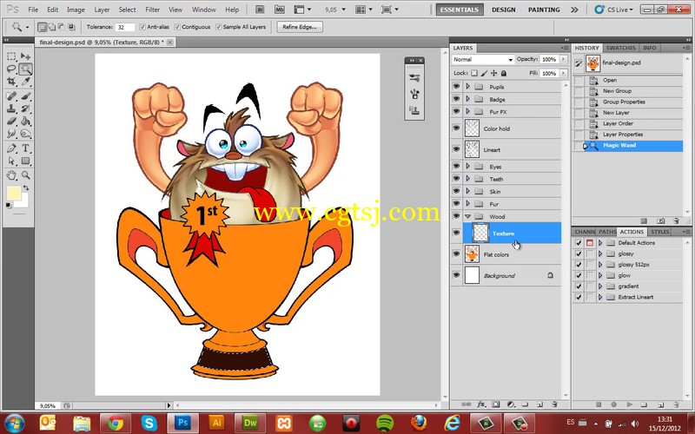Toggle the Contiguous checkbox
Screen dimensions: 695x434
177,27
